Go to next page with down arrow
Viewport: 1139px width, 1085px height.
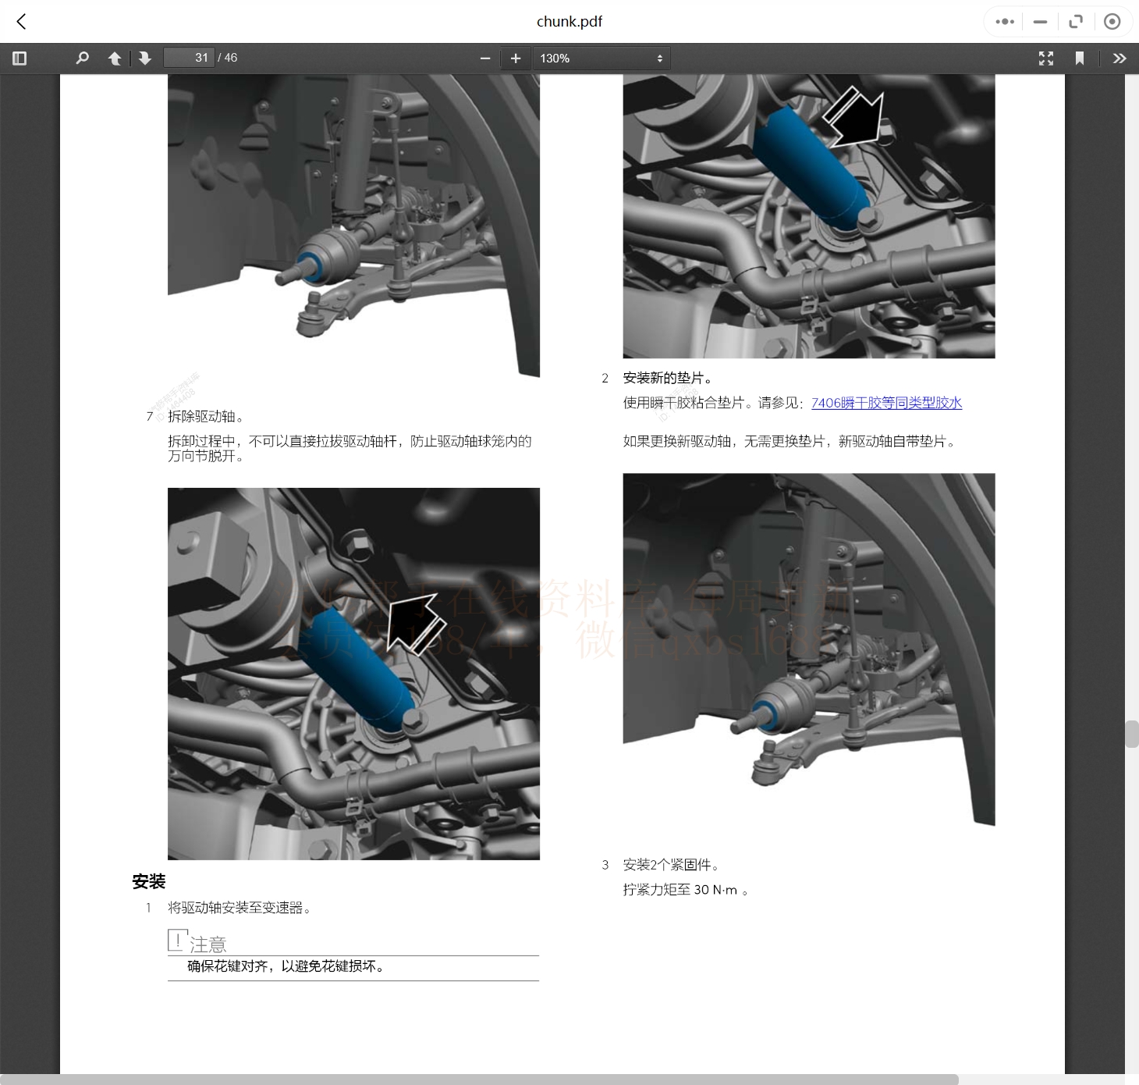[x=145, y=59]
